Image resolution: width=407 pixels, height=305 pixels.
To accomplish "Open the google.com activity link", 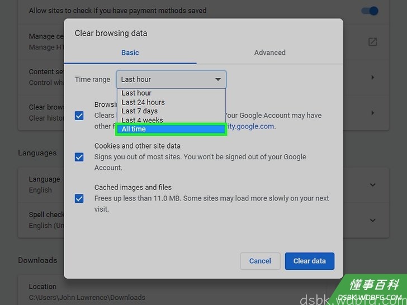I will 251,126.
